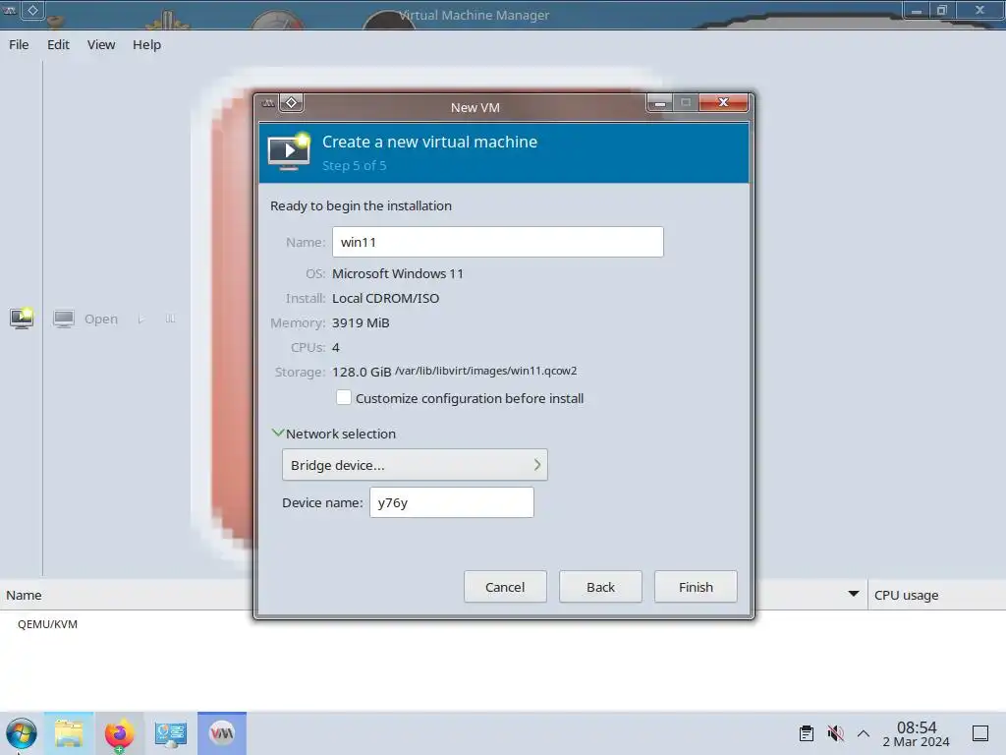This screenshot has height=755, width=1006.
Task: Launch Firefox from the taskbar
Action: pos(119,733)
